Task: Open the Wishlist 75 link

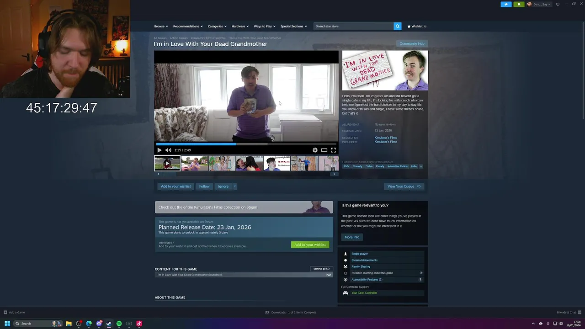Action: 417,26
